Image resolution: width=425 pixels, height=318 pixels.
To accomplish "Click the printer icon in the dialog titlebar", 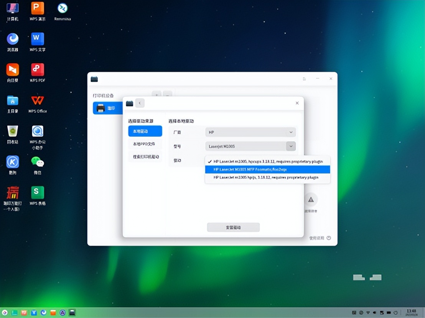I will (129, 103).
